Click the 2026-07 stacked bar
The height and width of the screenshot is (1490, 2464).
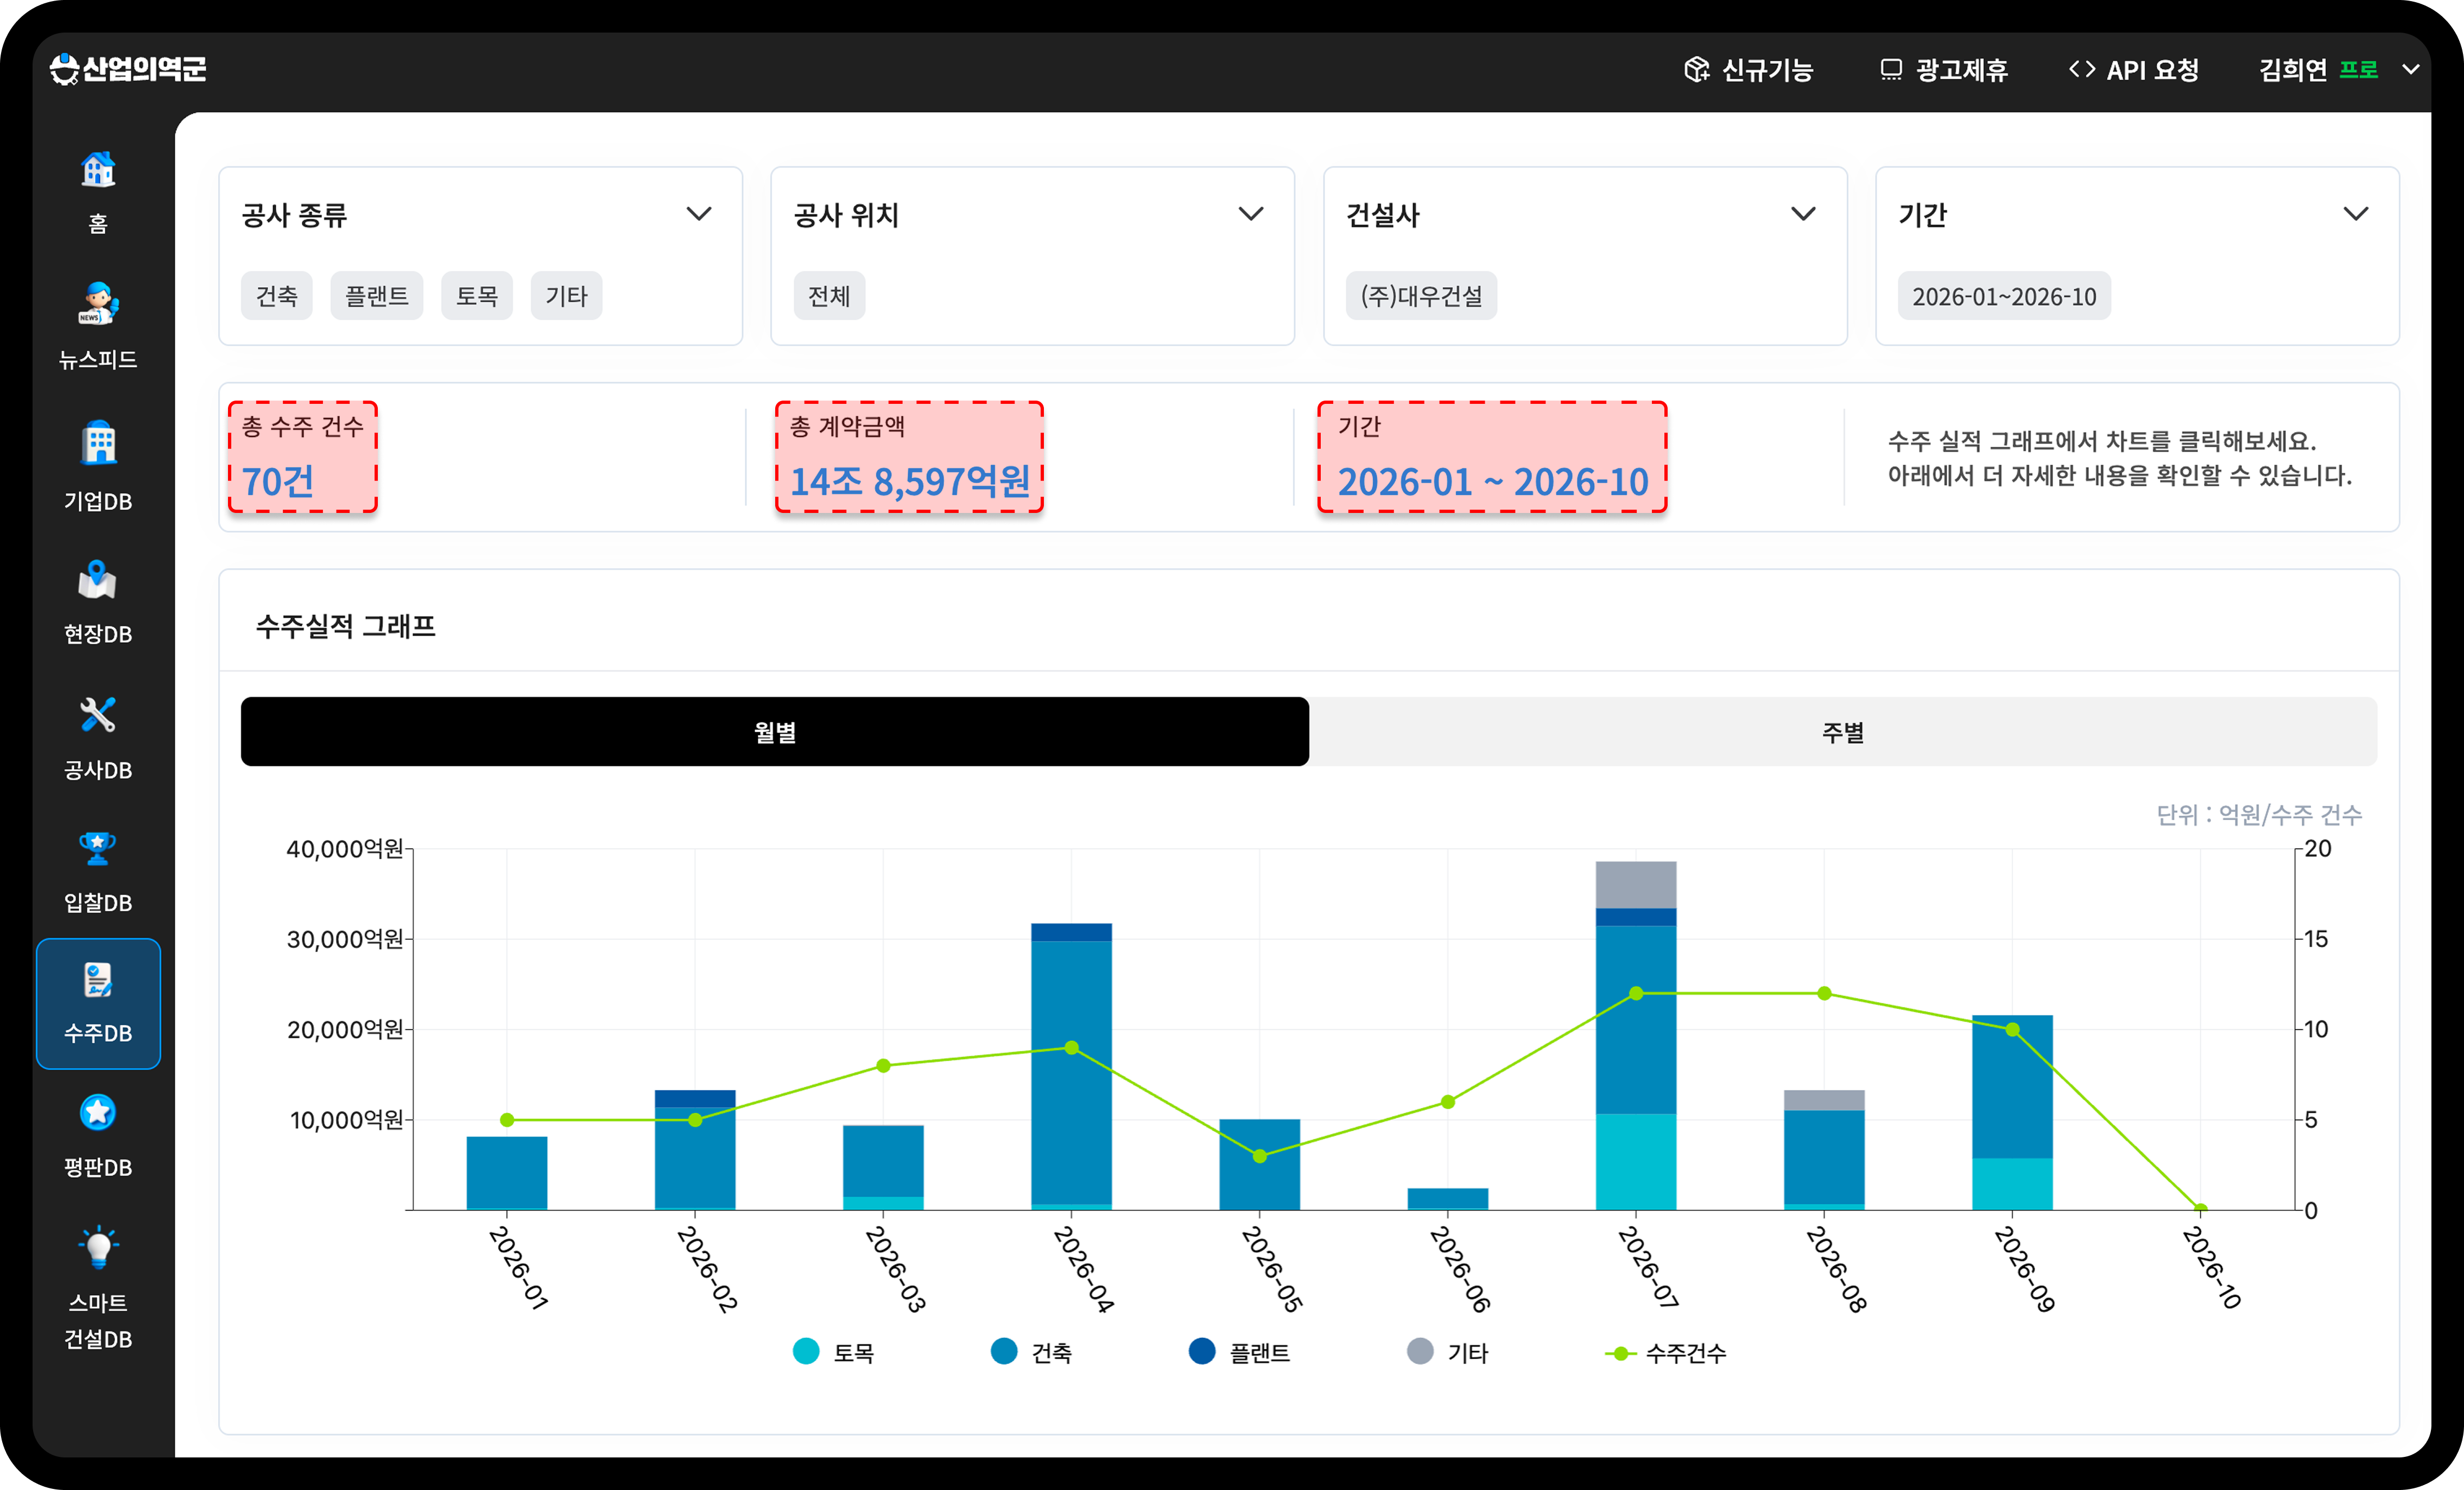pos(1636,1035)
